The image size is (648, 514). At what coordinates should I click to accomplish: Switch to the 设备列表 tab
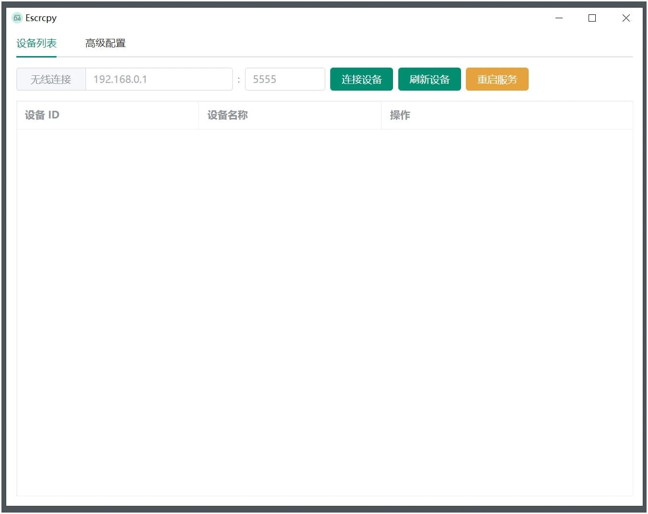[36, 43]
